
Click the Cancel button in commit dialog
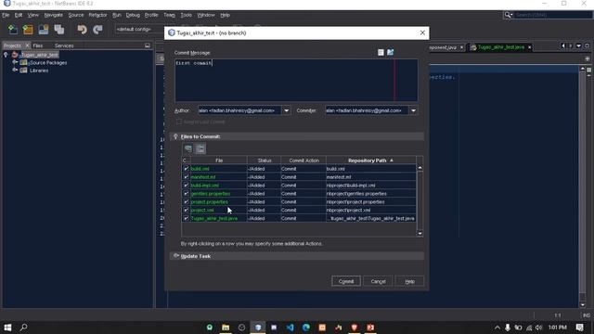pos(378,281)
